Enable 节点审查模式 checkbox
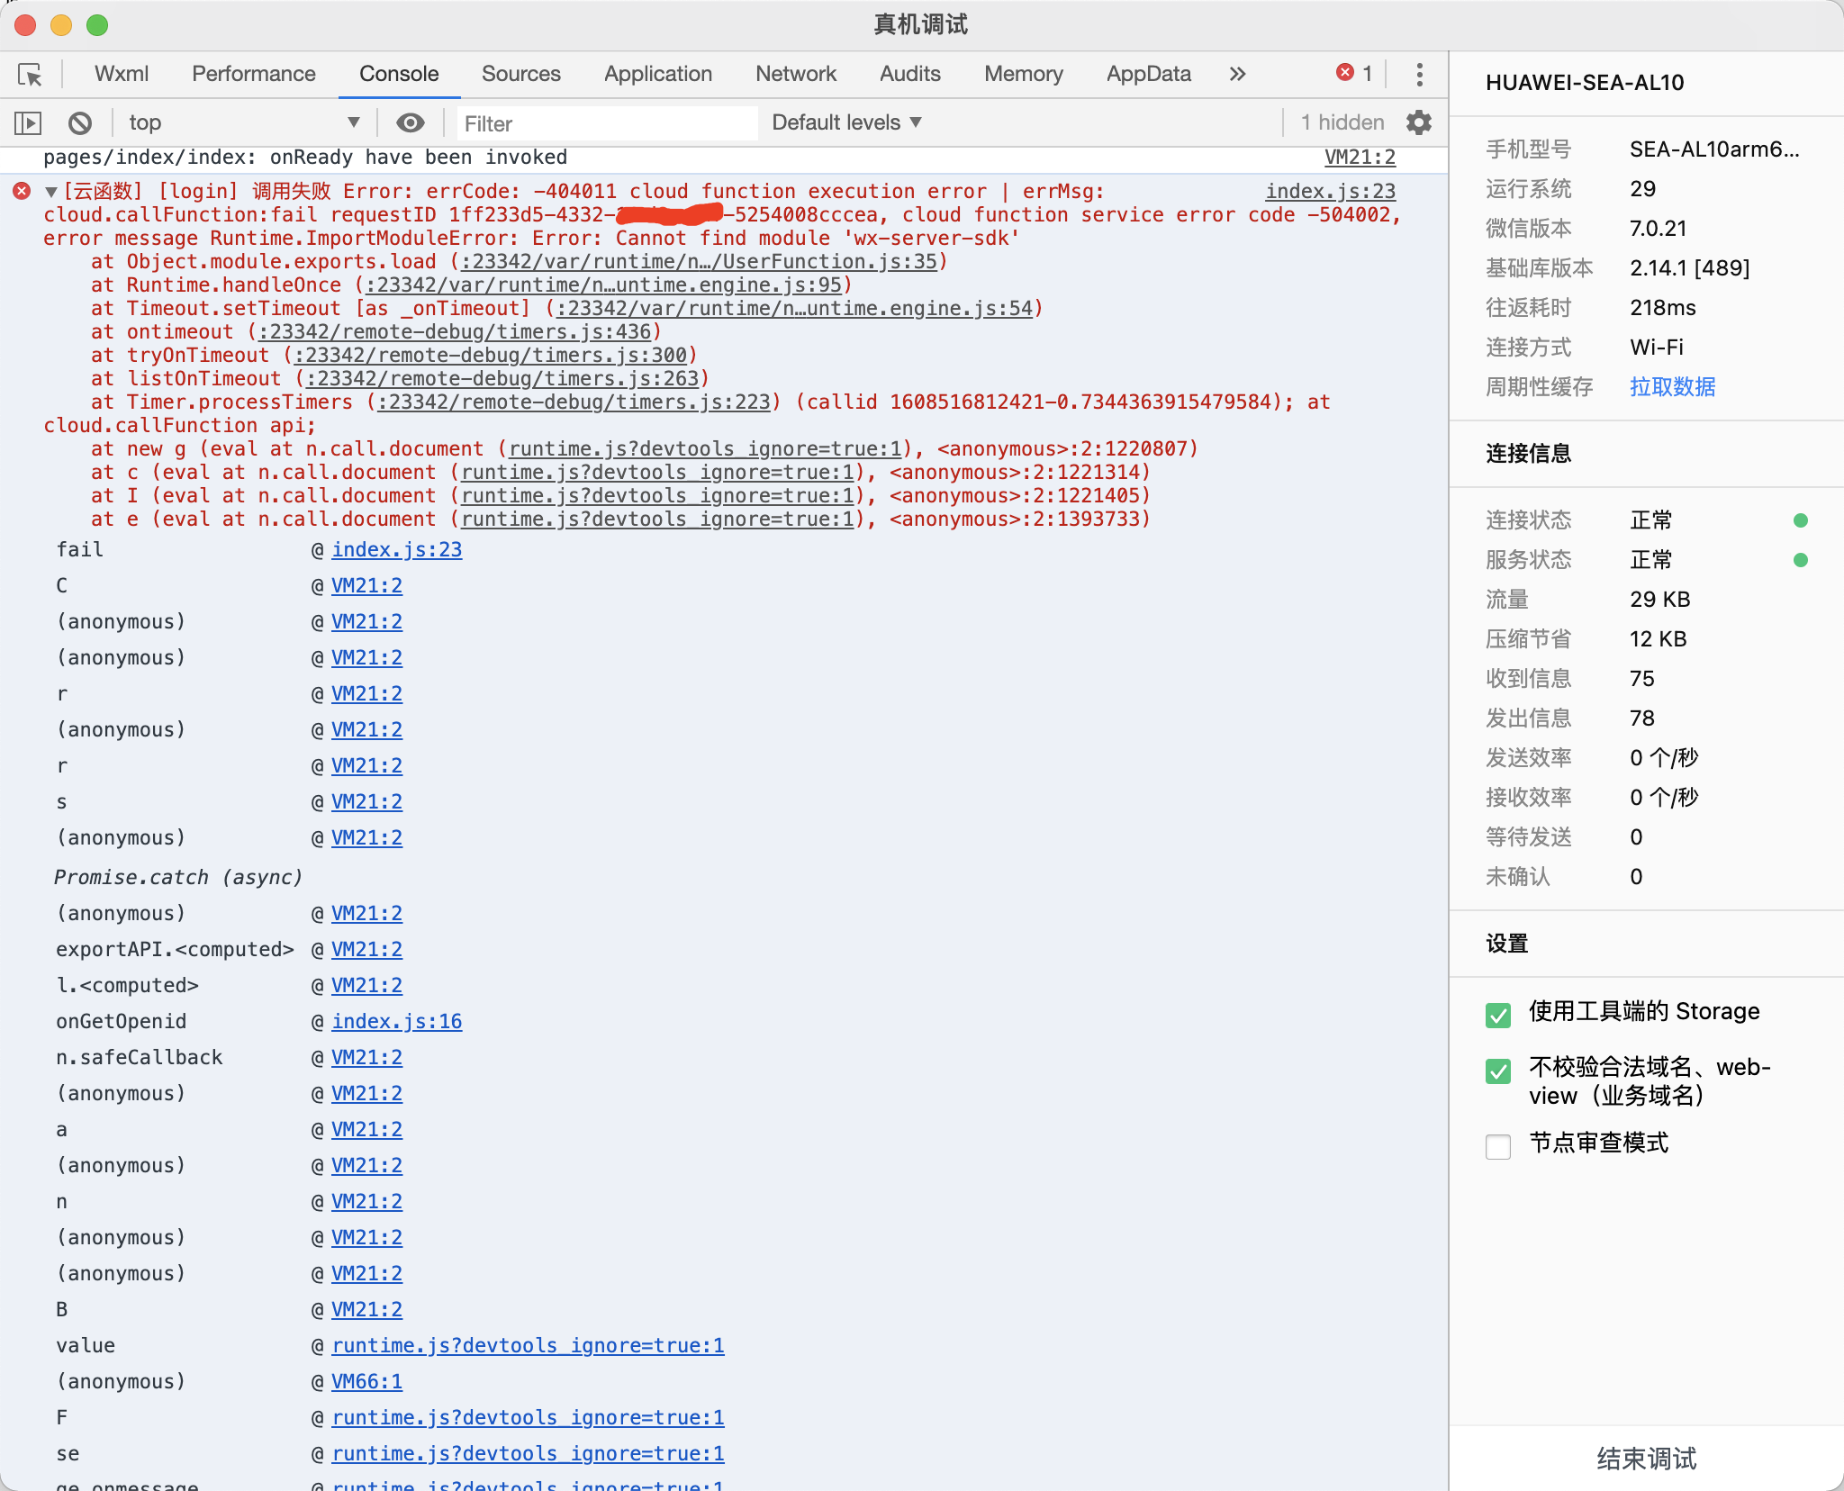 [1498, 1146]
